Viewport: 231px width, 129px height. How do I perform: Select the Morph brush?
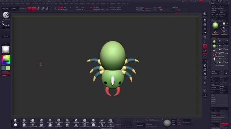(x=67, y=125)
